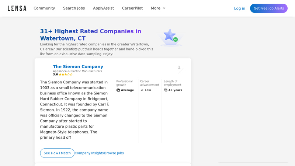The width and height of the screenshot is (295, 166).
Task: Expand the More dropdown menu
Action: pos(158,8)
